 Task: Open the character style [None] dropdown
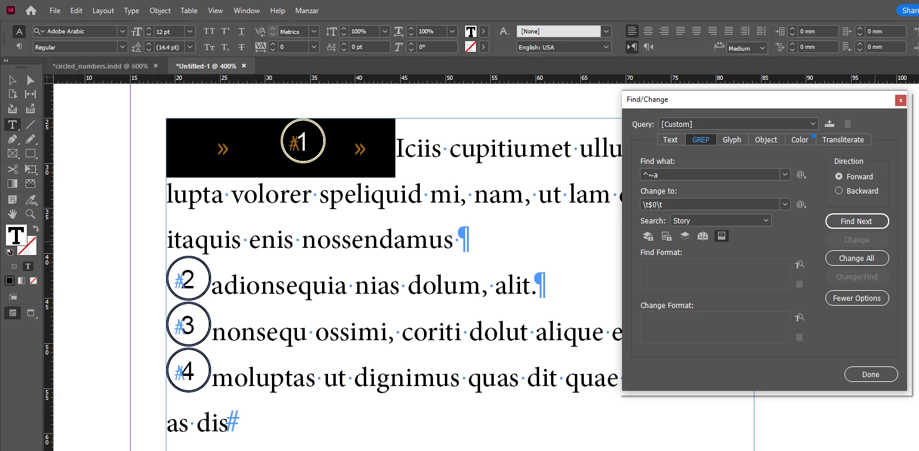tap(606, 31)
